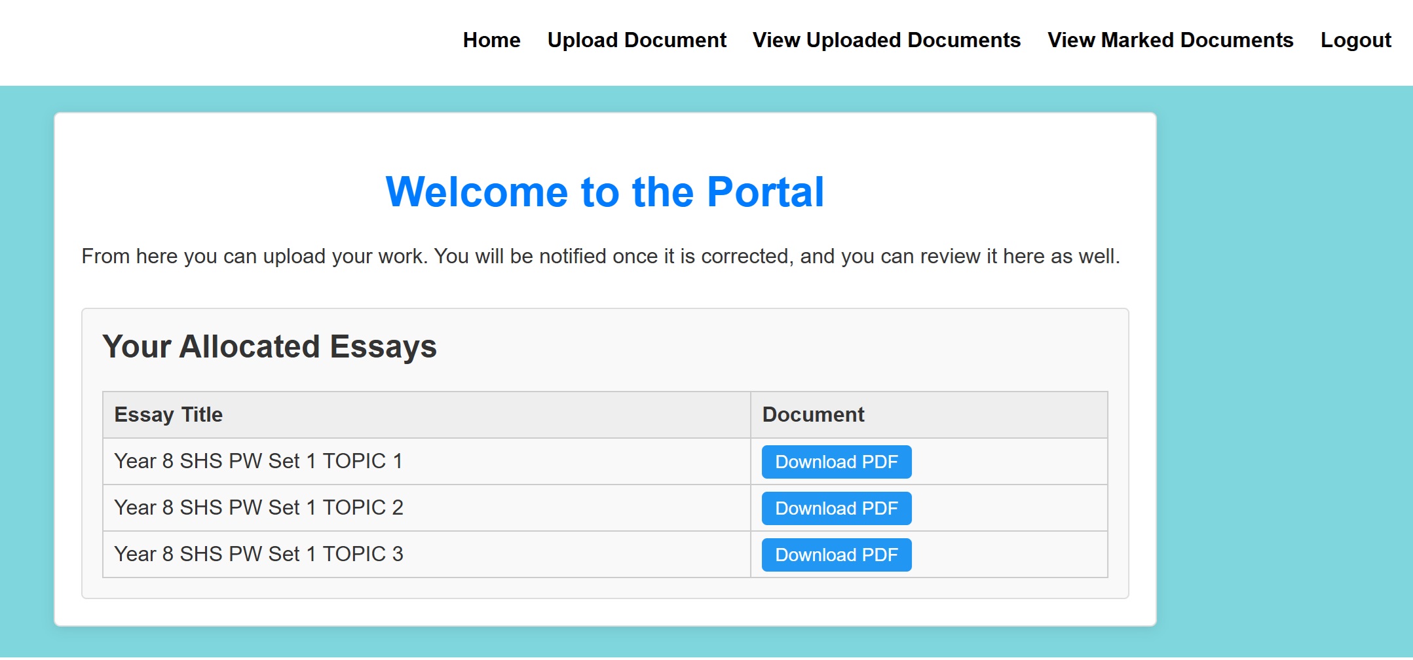Select the Year 8 SHS TOPIC 3 title
Viewport: 1413px width, 660px height.
pos(258,555)
